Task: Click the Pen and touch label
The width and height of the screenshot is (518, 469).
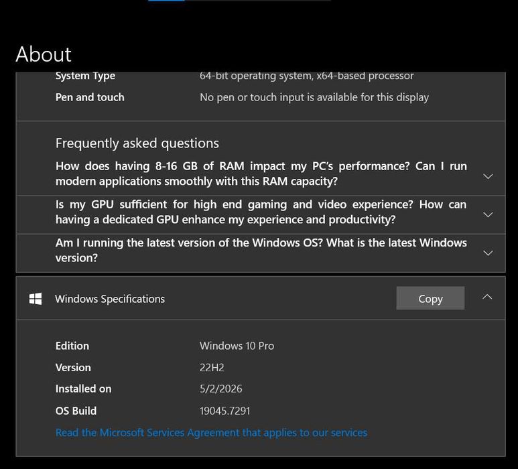Action: click(x=90, y=97)
